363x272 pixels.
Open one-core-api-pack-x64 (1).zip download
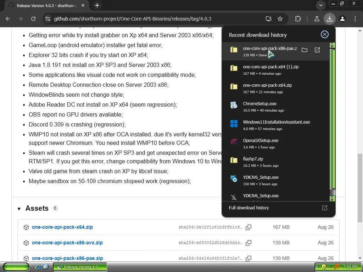(x=275, y=70)
